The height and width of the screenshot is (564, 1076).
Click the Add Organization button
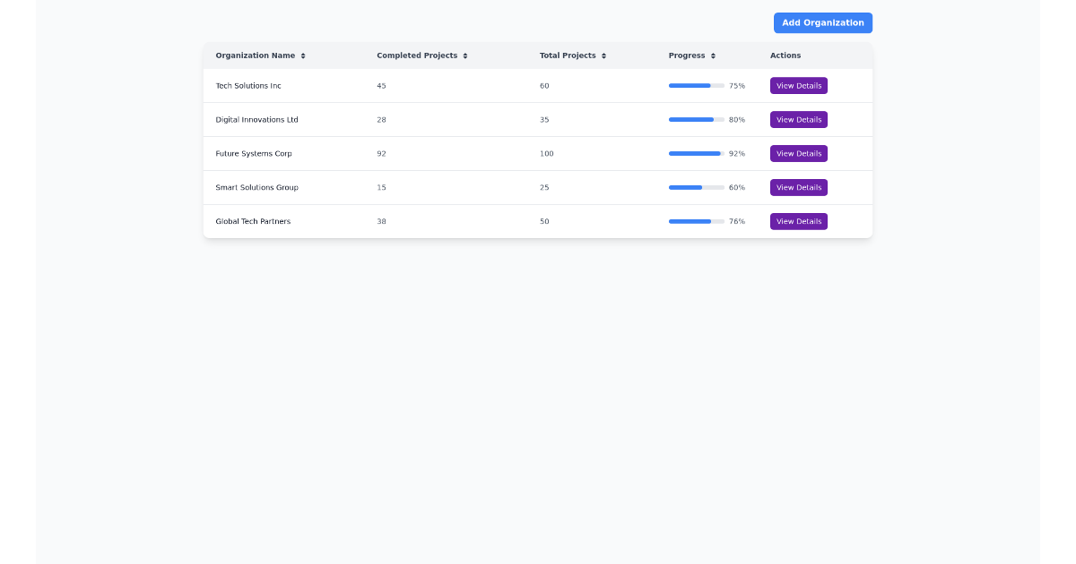pos(822,22)
